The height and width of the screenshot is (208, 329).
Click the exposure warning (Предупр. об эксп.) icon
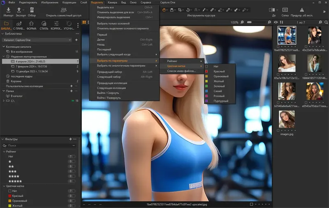302,10
